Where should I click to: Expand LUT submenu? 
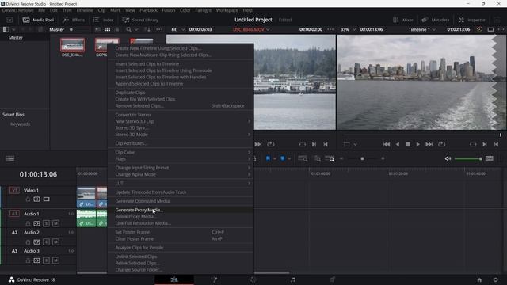(x=181, y=183)
